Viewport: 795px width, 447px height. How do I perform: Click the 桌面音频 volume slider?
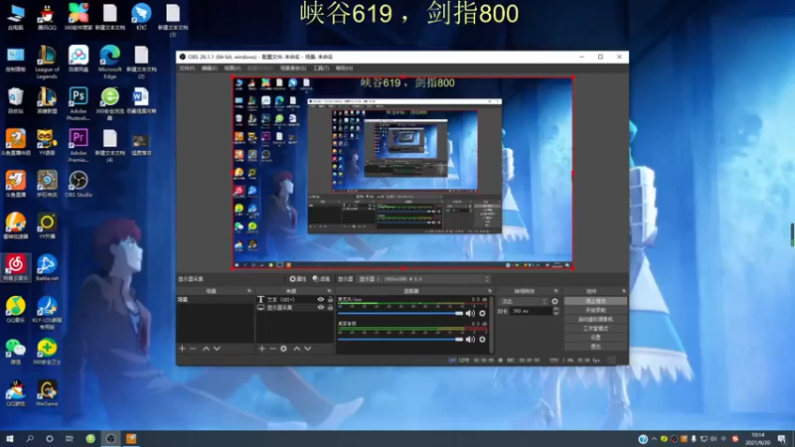pyautogui.click(x=400, y=339)
